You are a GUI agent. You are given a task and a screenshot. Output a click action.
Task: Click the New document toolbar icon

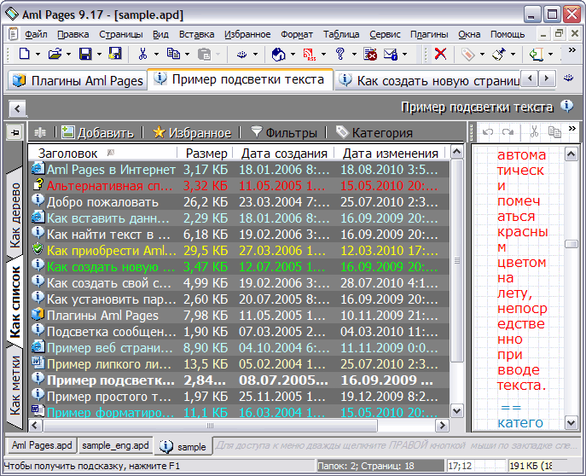(24, 55)
